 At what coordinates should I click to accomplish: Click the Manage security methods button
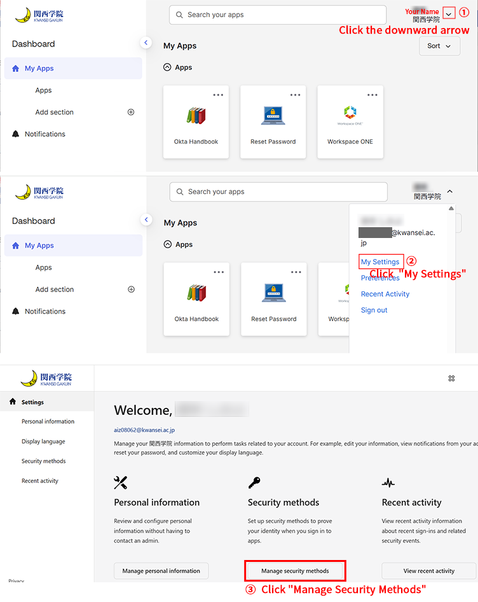295,571
